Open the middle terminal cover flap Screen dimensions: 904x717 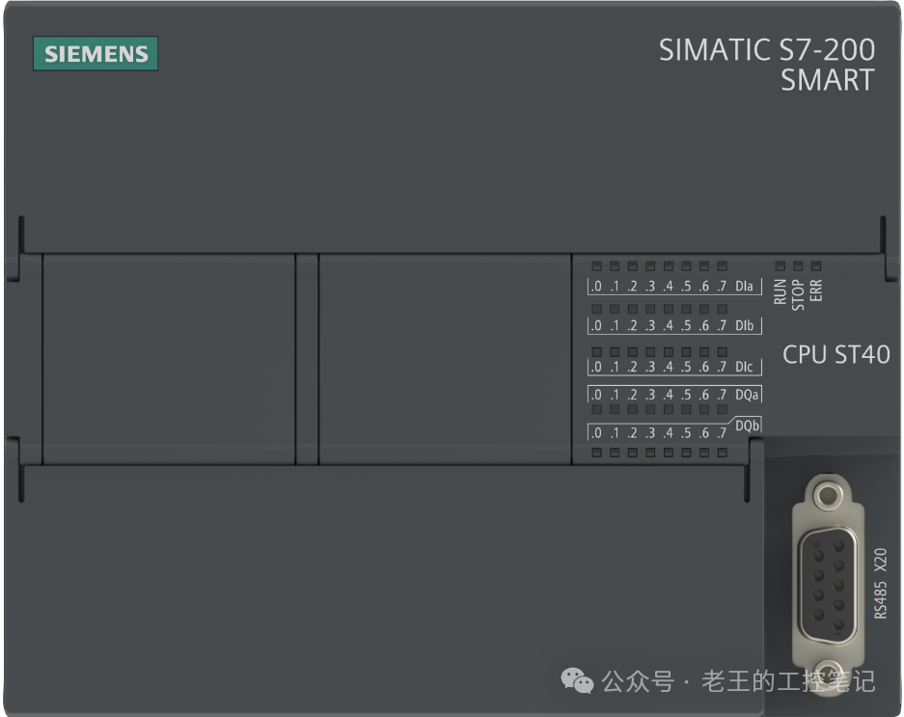pyautogui.click(x=444, y=357)
